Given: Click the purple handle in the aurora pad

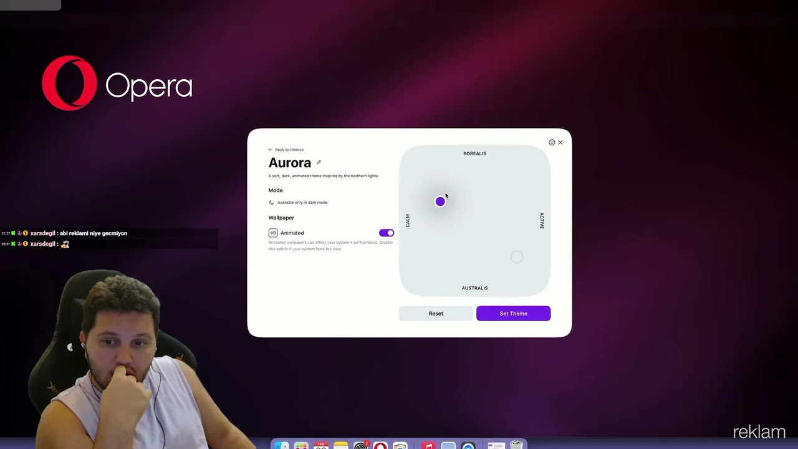Looking at the screenshot, I should point(440,201).
